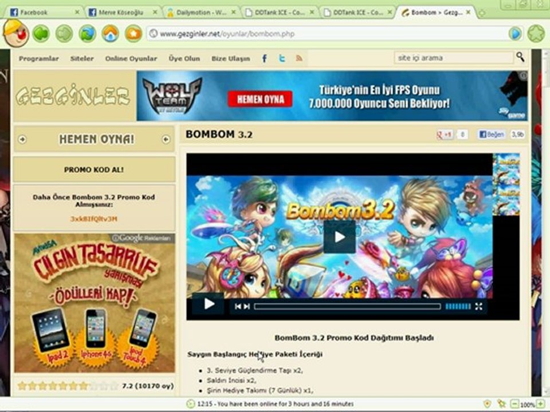
Task: Open Gezginler Facebook page icon
Action: tap(265, 58)
